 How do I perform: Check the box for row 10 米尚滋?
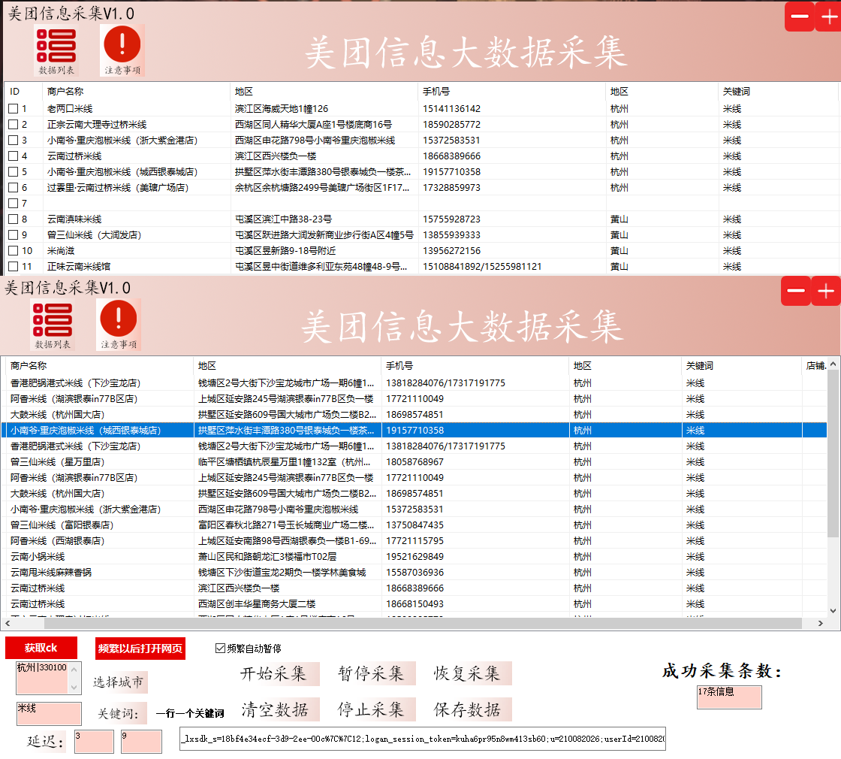[14, 251]
